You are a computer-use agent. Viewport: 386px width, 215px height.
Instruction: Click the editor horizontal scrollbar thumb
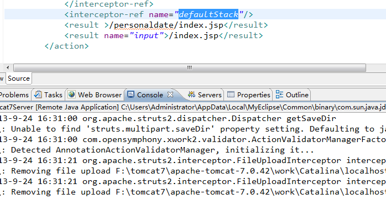190,67
